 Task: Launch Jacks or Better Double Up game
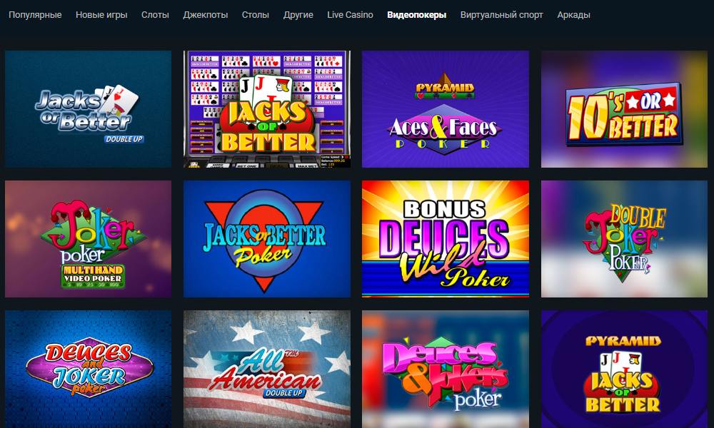88,109
